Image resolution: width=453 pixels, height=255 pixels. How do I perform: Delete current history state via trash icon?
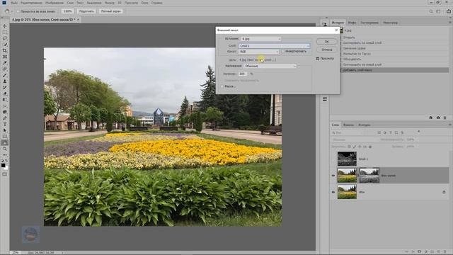445,118
